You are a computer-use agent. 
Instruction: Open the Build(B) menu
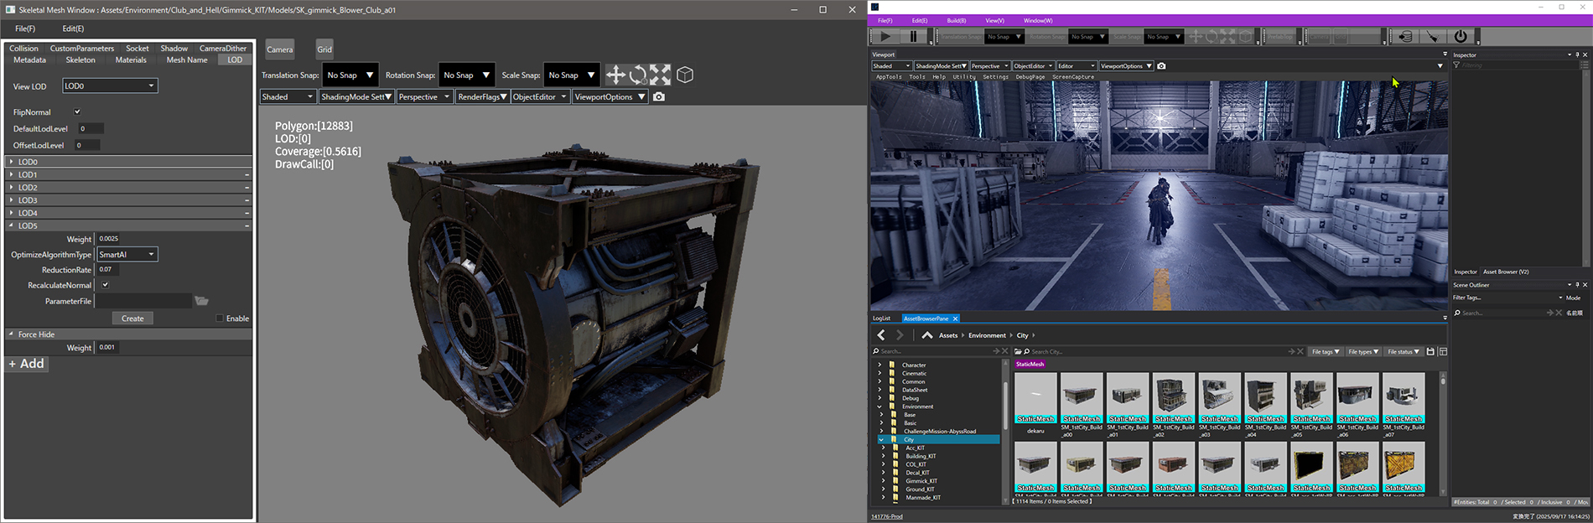(956, 20)
